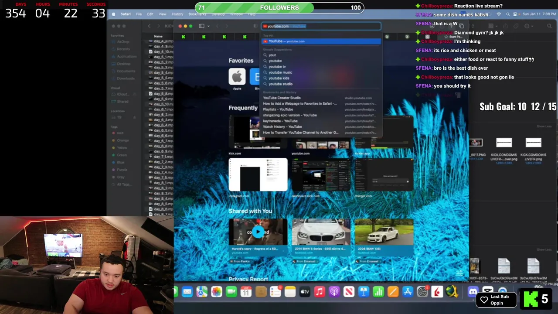Select Desktop in the Finder sidebar
The height and width of the screenshot is (314, 558).
pyautogui.click(x=123, y=64)
